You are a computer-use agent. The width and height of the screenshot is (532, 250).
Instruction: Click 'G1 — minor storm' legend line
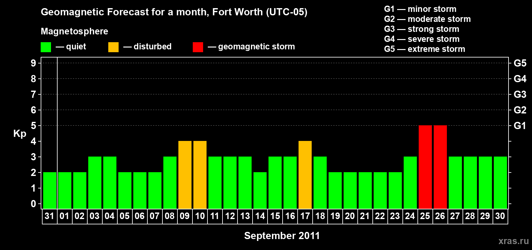[x=420, y=9]
